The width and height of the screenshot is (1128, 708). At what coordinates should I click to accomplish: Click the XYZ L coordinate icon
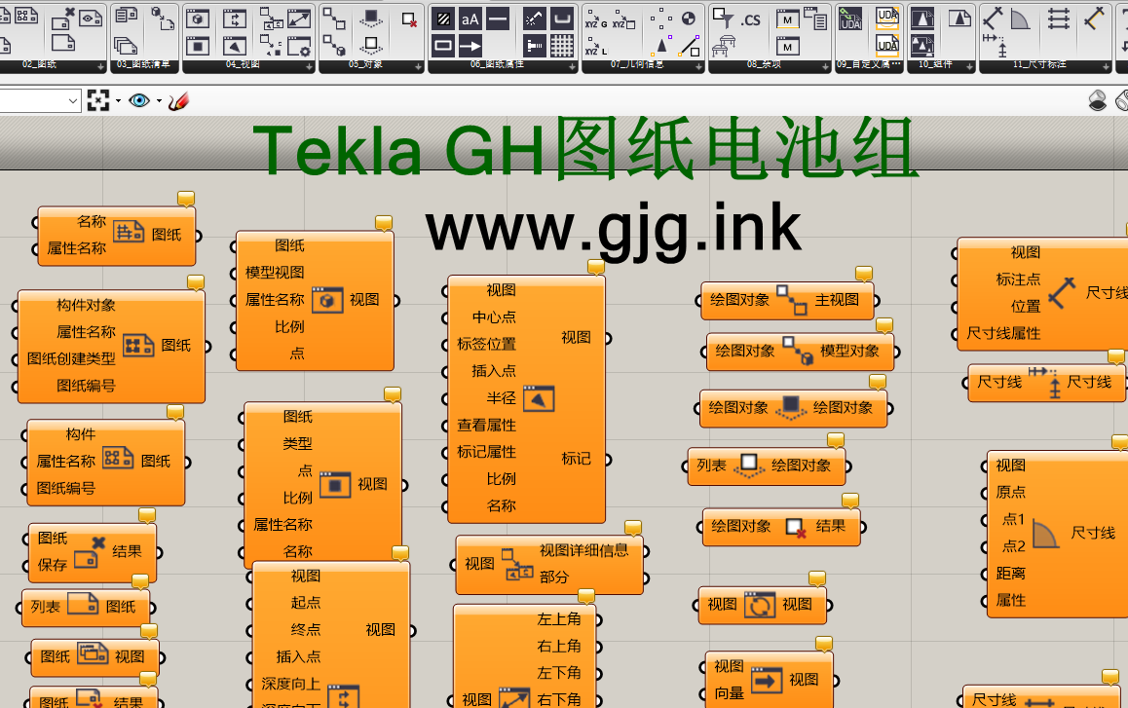(595, 48)
